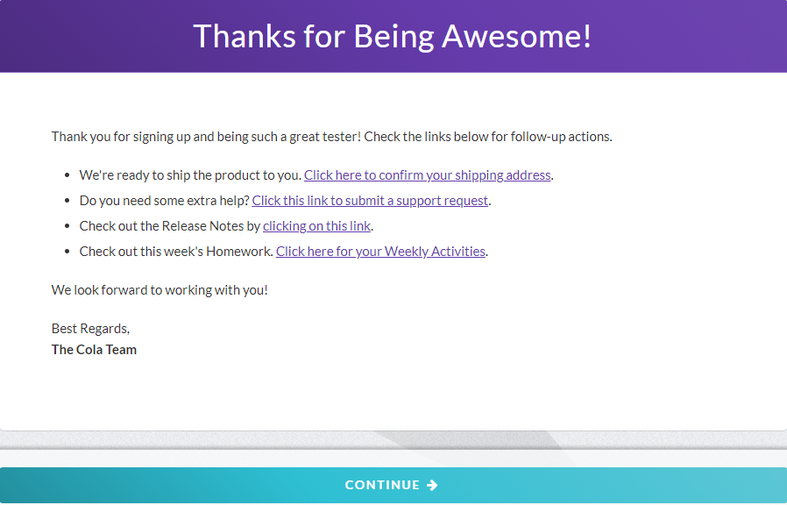Click the 'Best Regards,' sign-off line
Screen dimensions: 787x505
(90, 328)
